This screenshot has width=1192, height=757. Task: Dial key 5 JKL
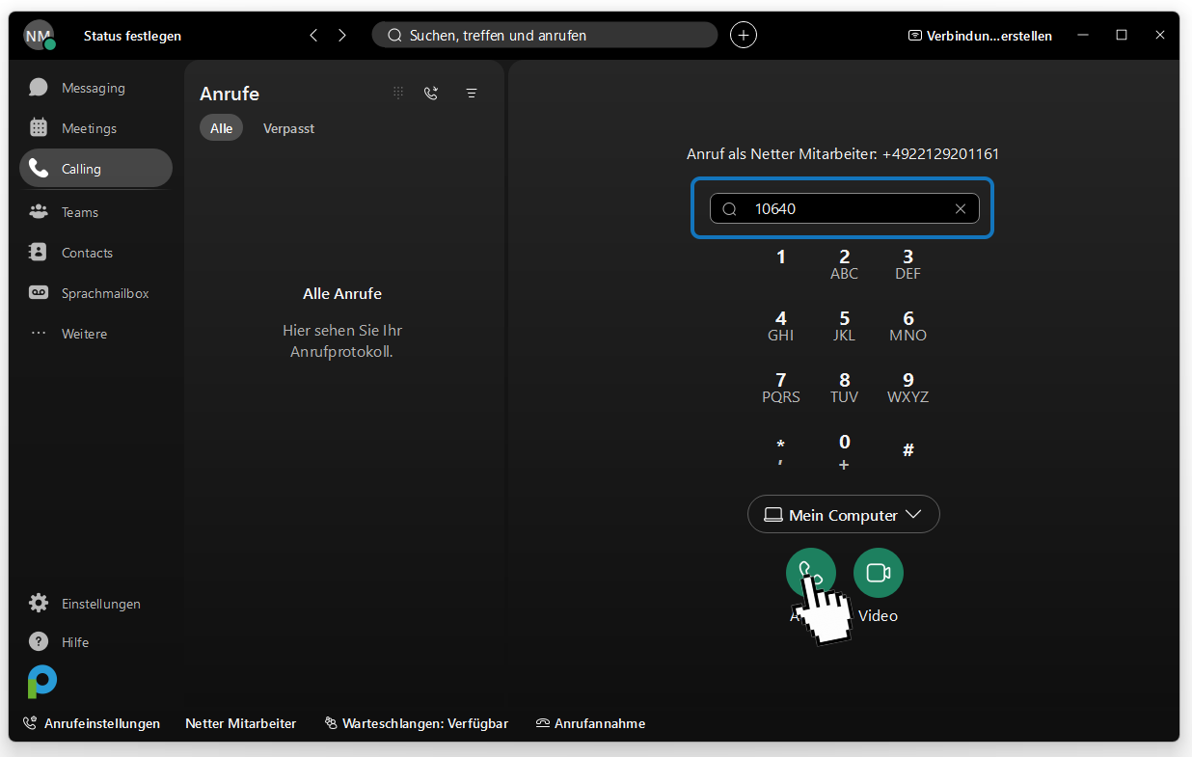(845, 326)
